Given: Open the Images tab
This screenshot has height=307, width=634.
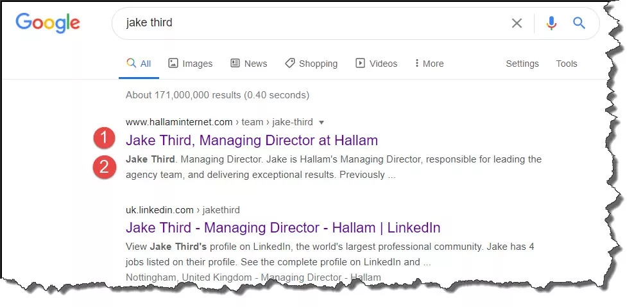Looking at the screenshot, I should 190,64.
